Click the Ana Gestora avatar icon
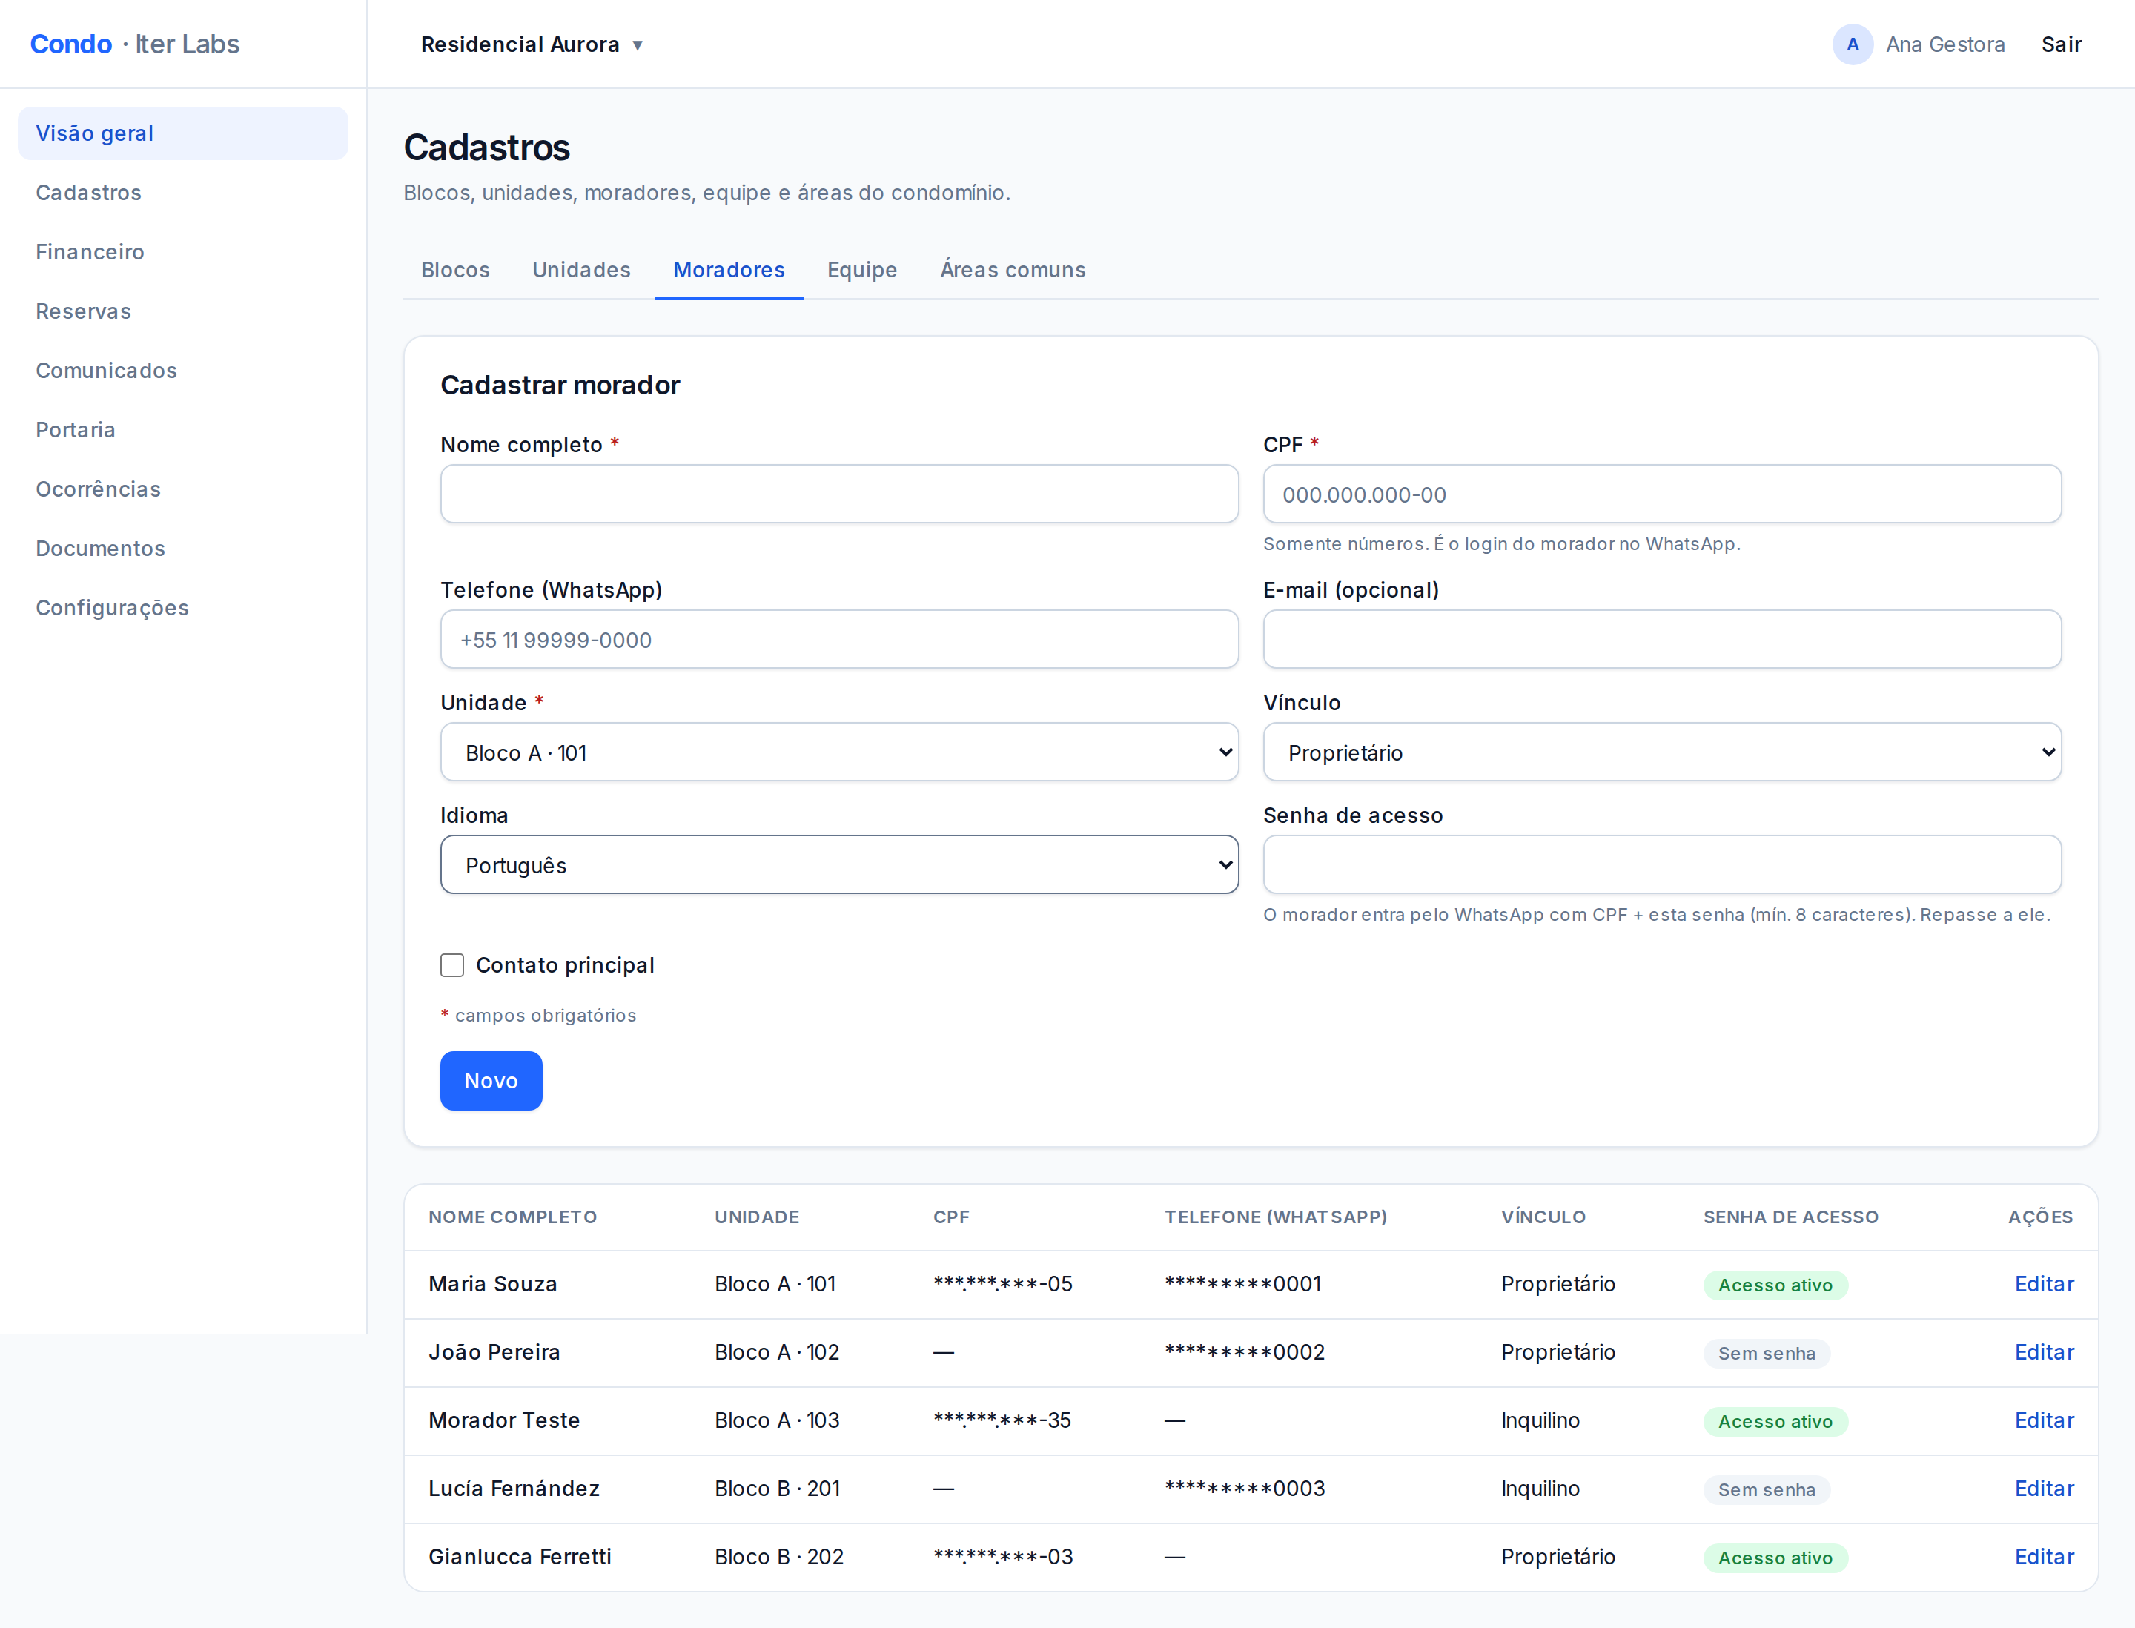2135x1628 pixels. [1852, 44]
